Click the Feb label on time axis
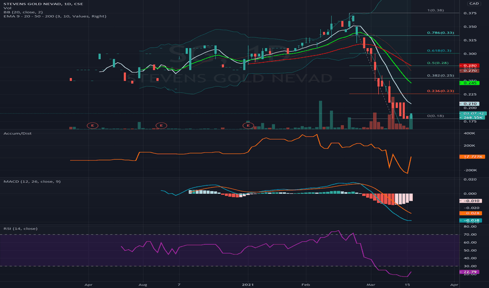 point(305,284)
